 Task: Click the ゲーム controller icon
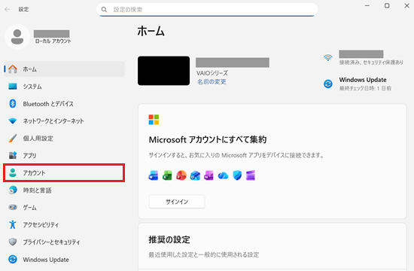point(12,207)
